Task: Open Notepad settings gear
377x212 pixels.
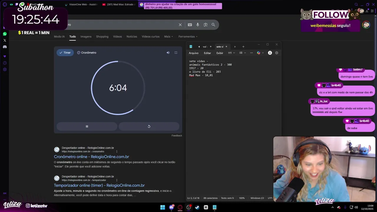Action: (x=277, y=53)
